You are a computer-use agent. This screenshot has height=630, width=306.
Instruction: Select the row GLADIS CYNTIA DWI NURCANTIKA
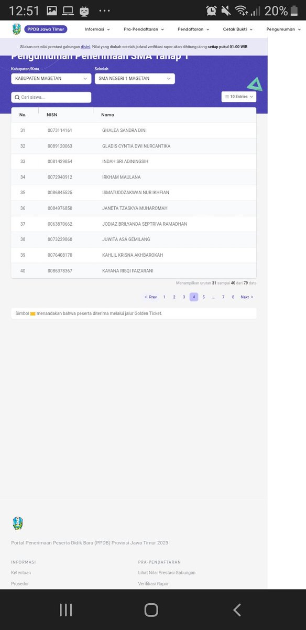tap(134, 146)
